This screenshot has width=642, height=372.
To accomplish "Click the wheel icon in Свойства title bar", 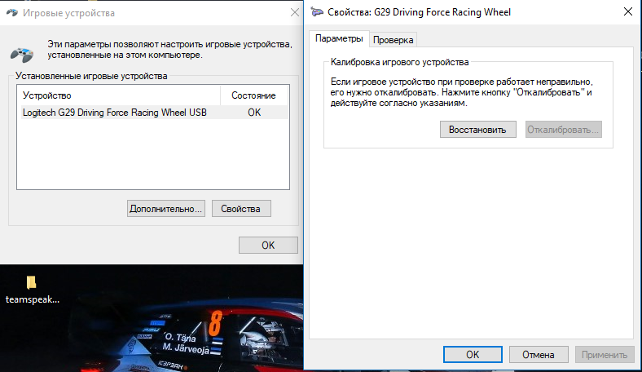I will (x=315, y=13).
